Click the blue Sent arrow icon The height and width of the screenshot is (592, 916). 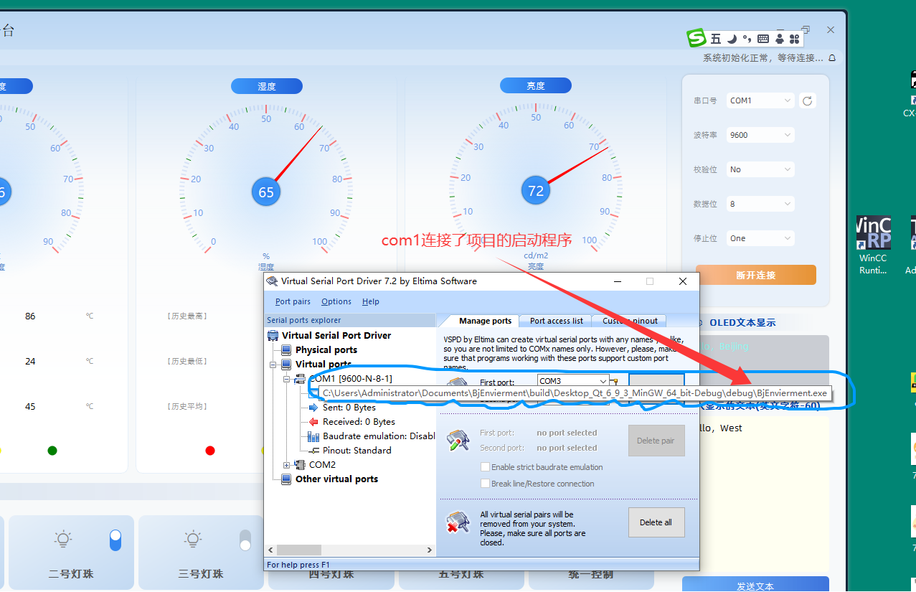coord(313,407)
